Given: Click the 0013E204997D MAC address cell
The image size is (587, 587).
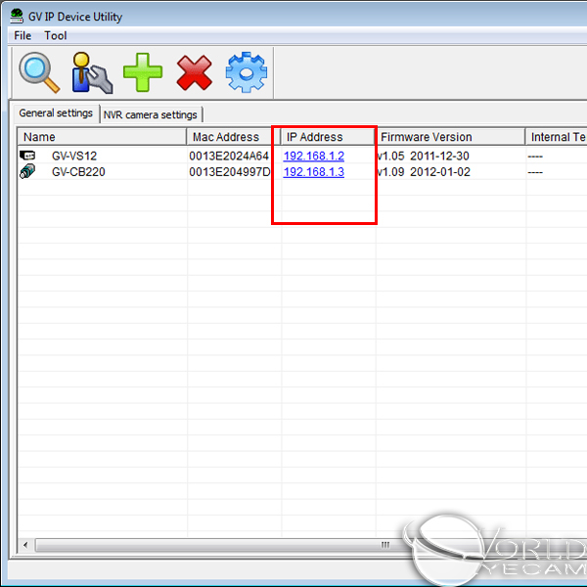Looking at the screenshot, I should click(x=230, y=172).
